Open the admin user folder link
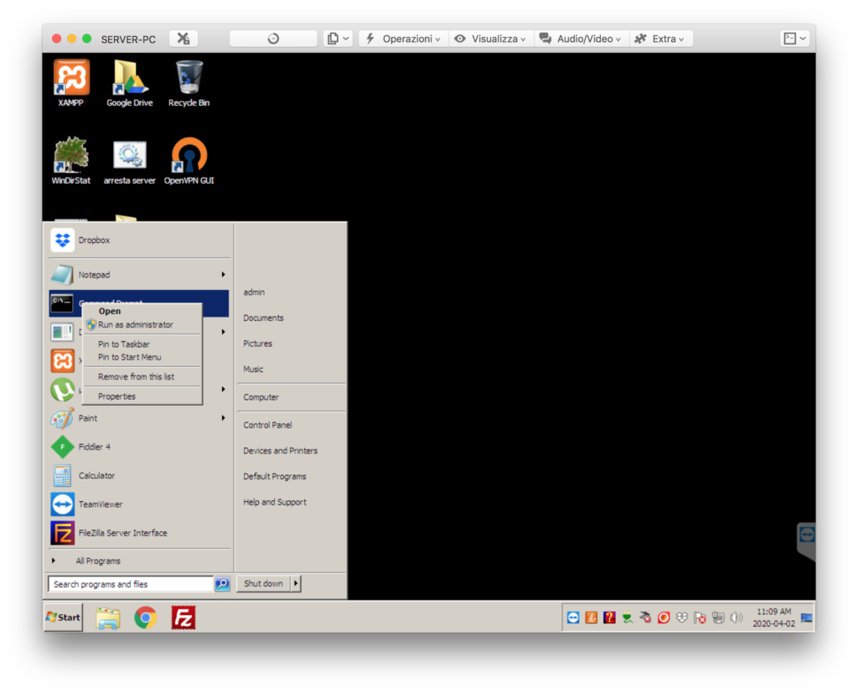The width and height of the screenshot is (858, 693). point(254,292)
